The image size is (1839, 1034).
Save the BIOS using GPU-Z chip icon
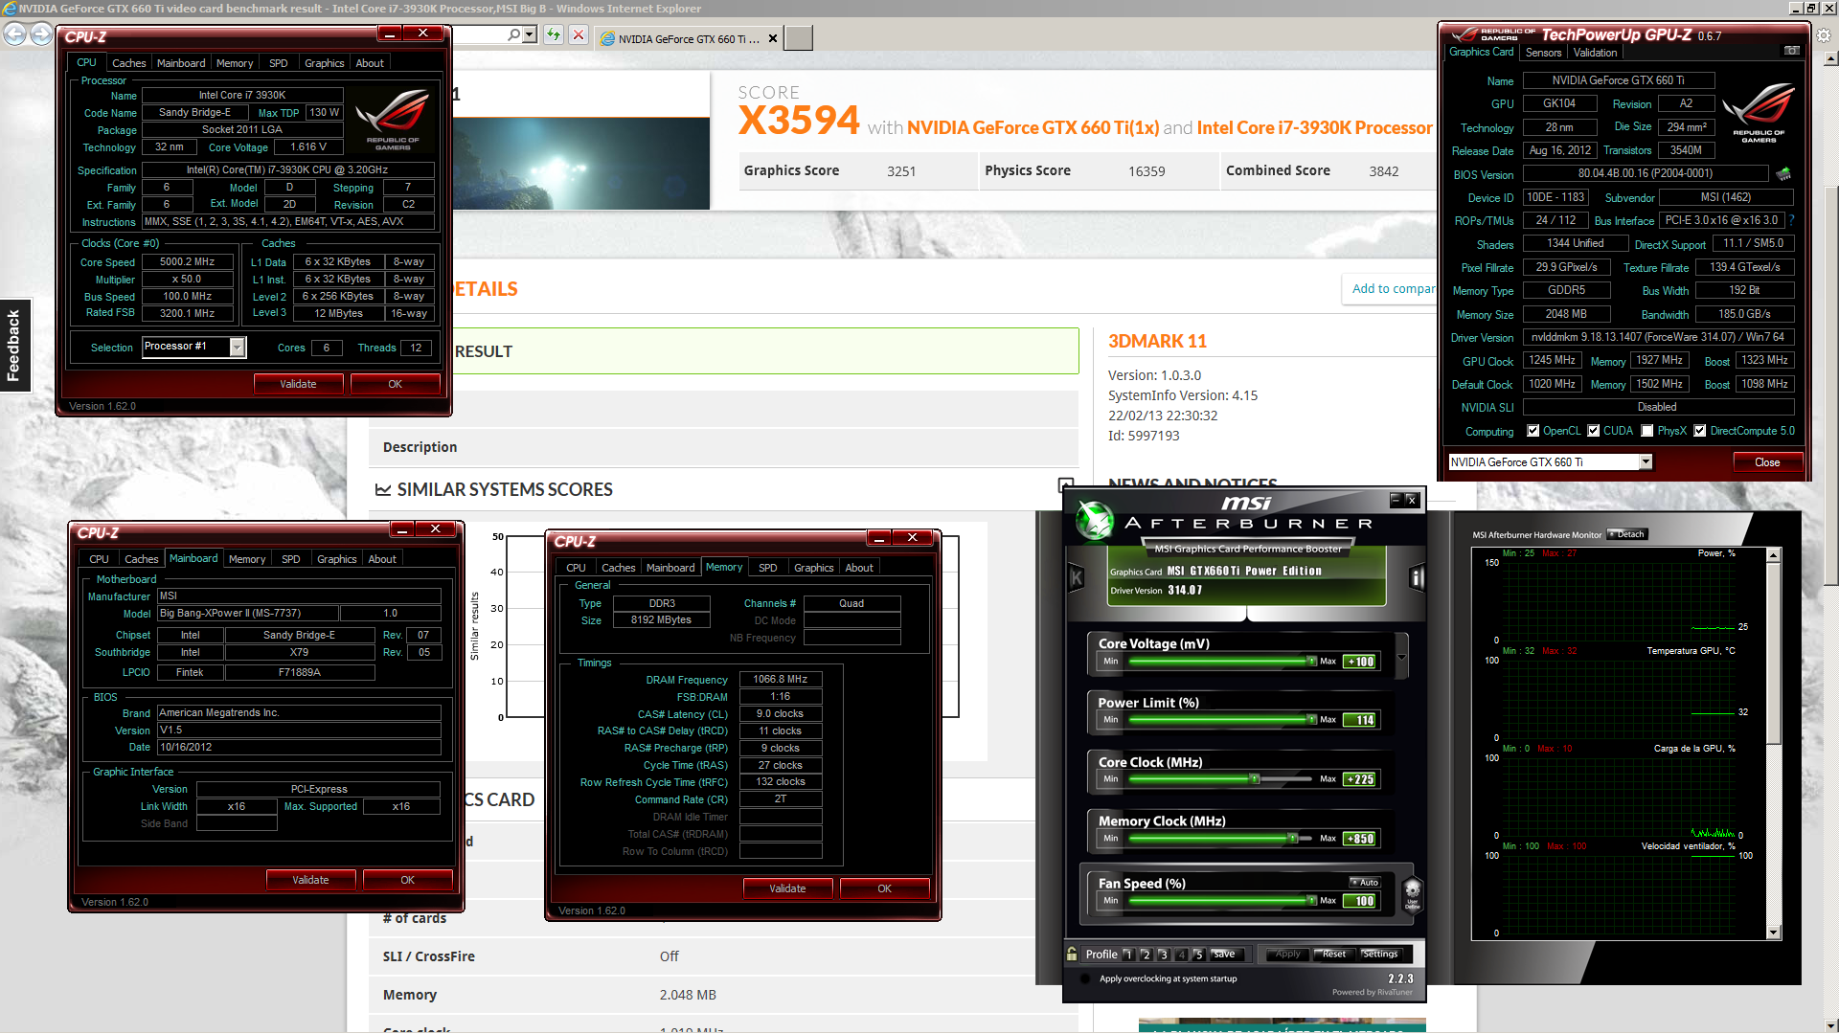coord(1783,174)
